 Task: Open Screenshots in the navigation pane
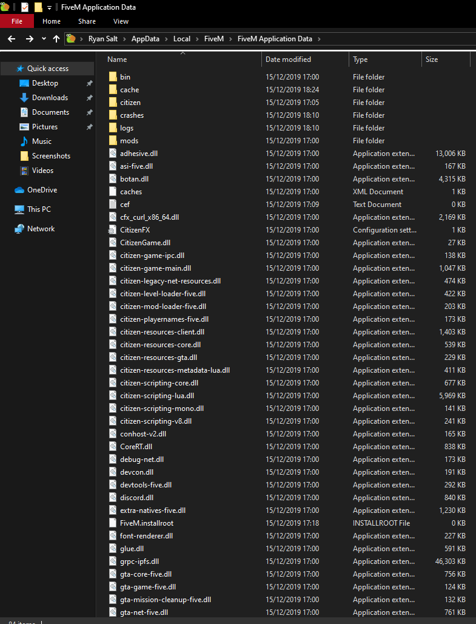coord(51,156)
